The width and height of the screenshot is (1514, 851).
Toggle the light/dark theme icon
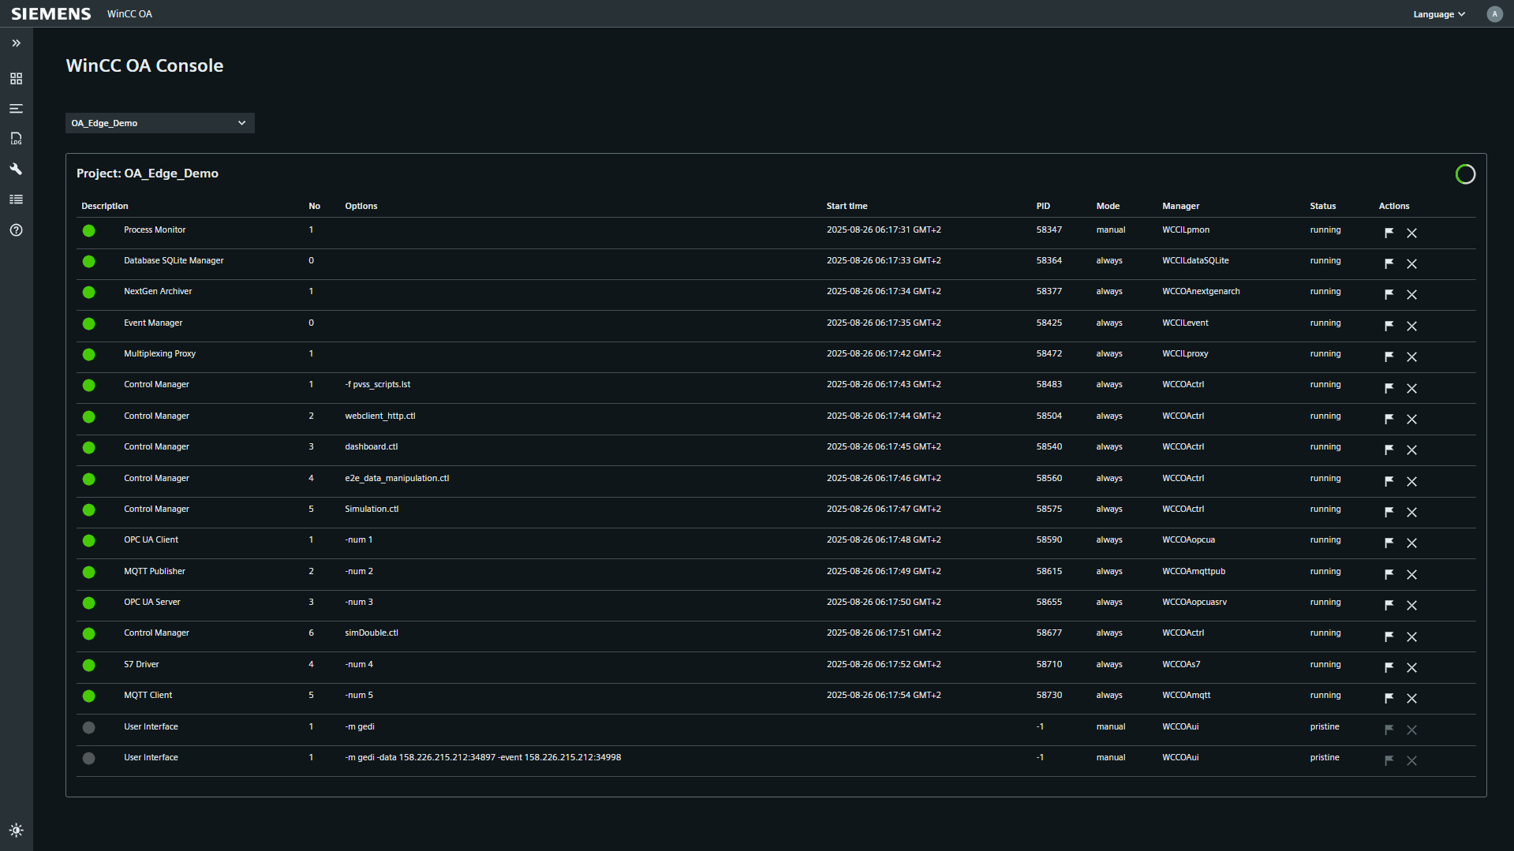[16, 830]
